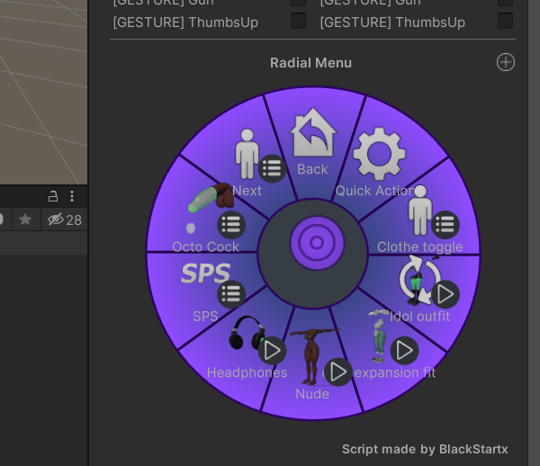The height and width of the screenshot is (466, 540).
Task: Click the list badge on Clothe toggle
Action: (x=445, y=225)
